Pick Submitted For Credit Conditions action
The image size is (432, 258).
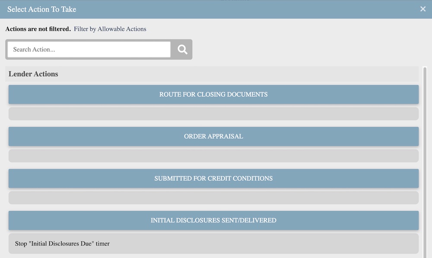213,178
